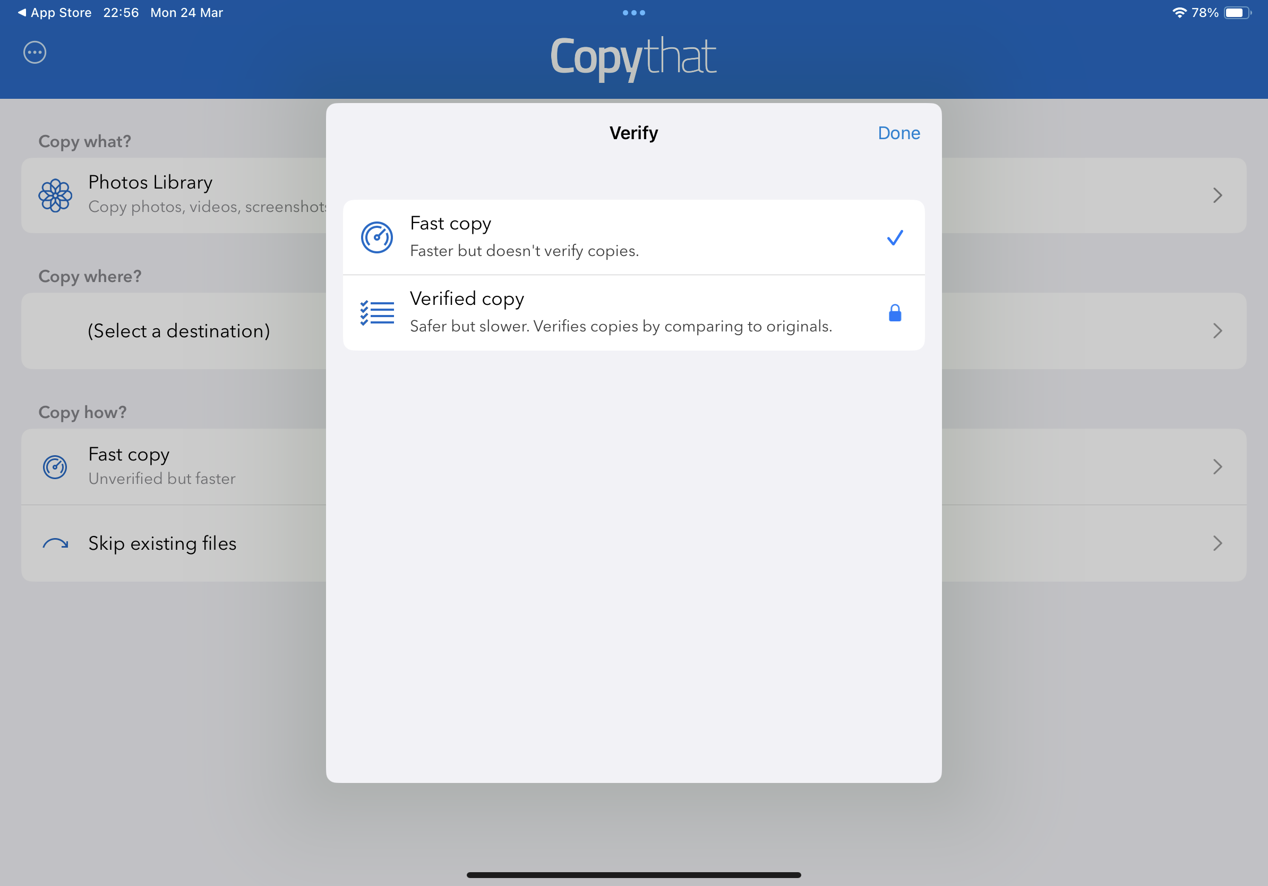The height and width of the screenshot is (886, 1268).
Task: Tap the blue lock icon on Verified copy
Action: 895,313
